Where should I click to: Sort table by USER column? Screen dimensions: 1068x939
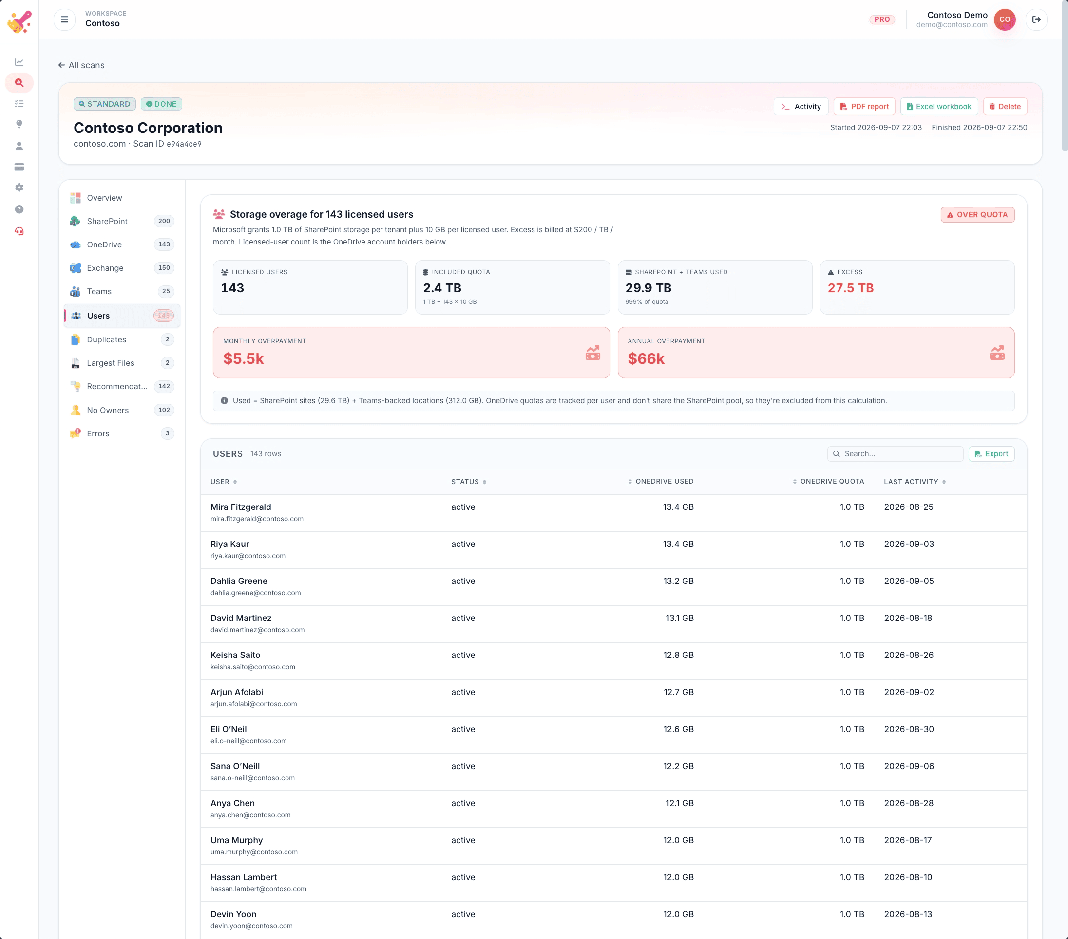(224, 482)
